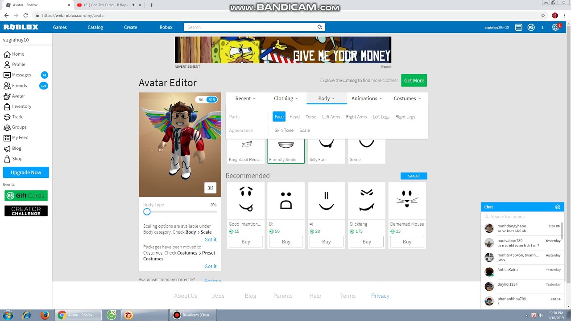Image resolution: width=571 pixels, height=321 pixels.
Task: Select Right Legs body part
Action: pos(405,117)
